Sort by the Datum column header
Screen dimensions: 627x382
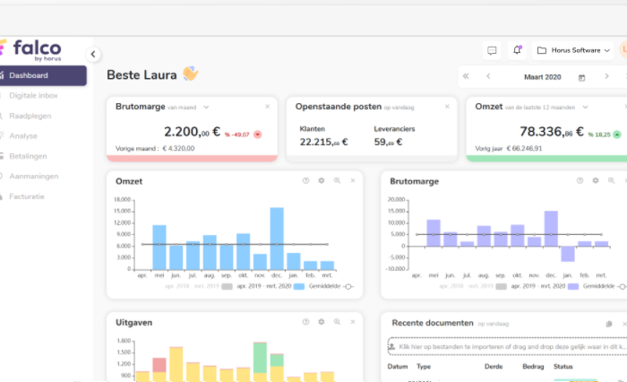click(x=398, y=367)
